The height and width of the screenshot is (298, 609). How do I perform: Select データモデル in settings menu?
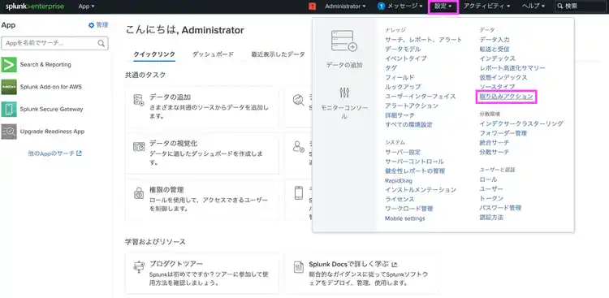click(x=403, y=49)
